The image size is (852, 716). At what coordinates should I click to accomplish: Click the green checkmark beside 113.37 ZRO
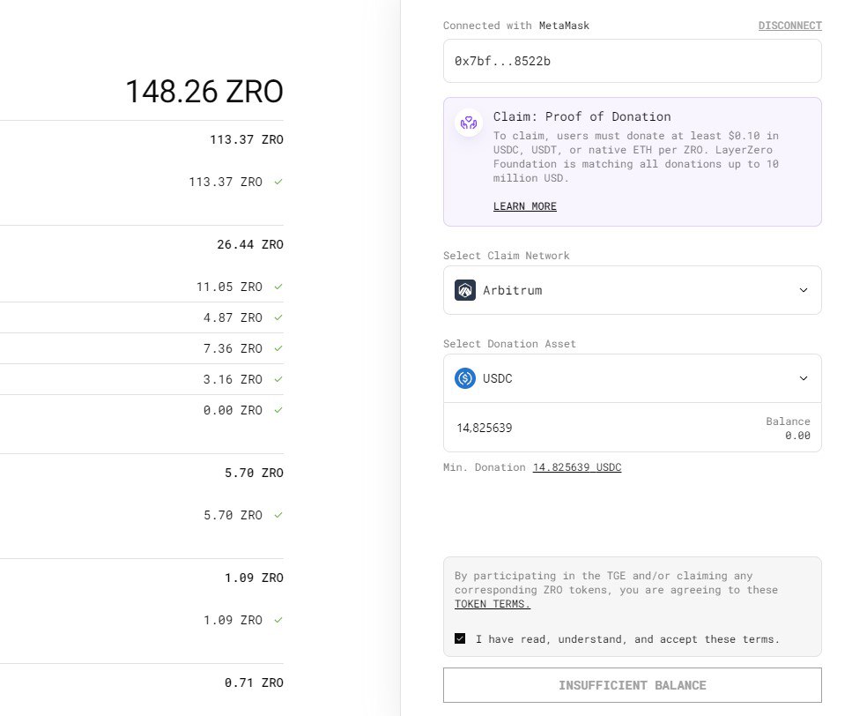pyautogui.click(x=278, y=182)
